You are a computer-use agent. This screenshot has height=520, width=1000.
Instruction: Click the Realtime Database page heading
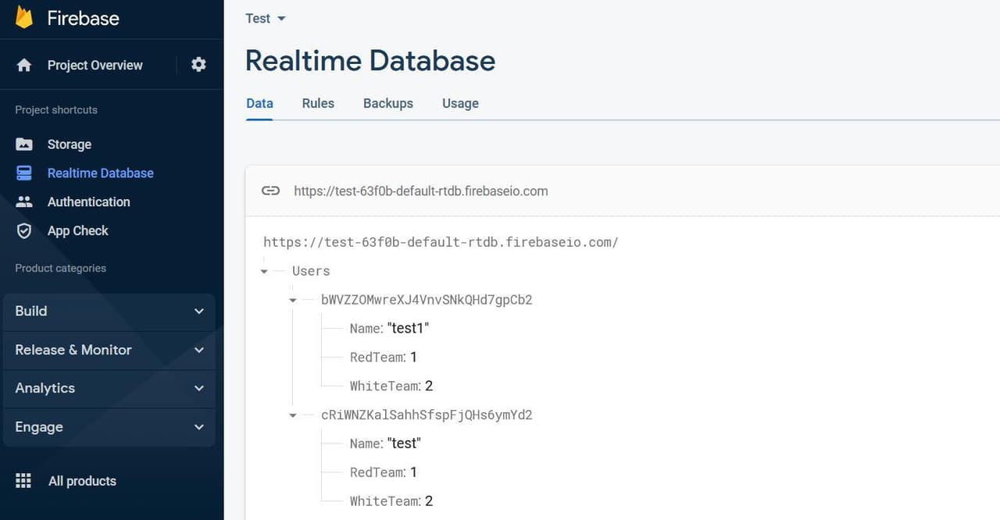[370, 61]
